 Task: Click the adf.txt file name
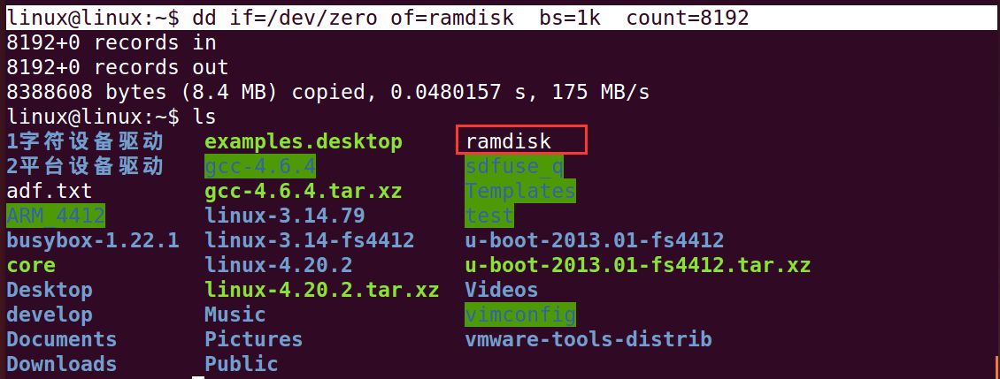point(49,191)
